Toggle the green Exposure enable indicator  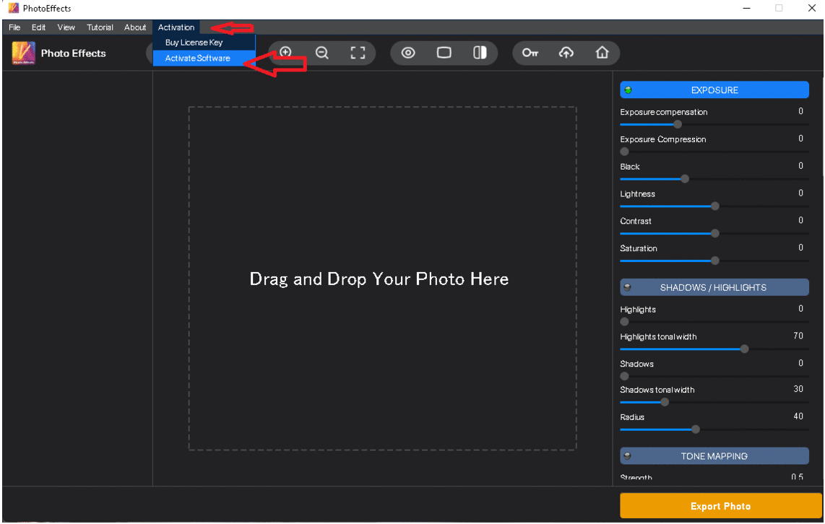click(x=628, y=90)
